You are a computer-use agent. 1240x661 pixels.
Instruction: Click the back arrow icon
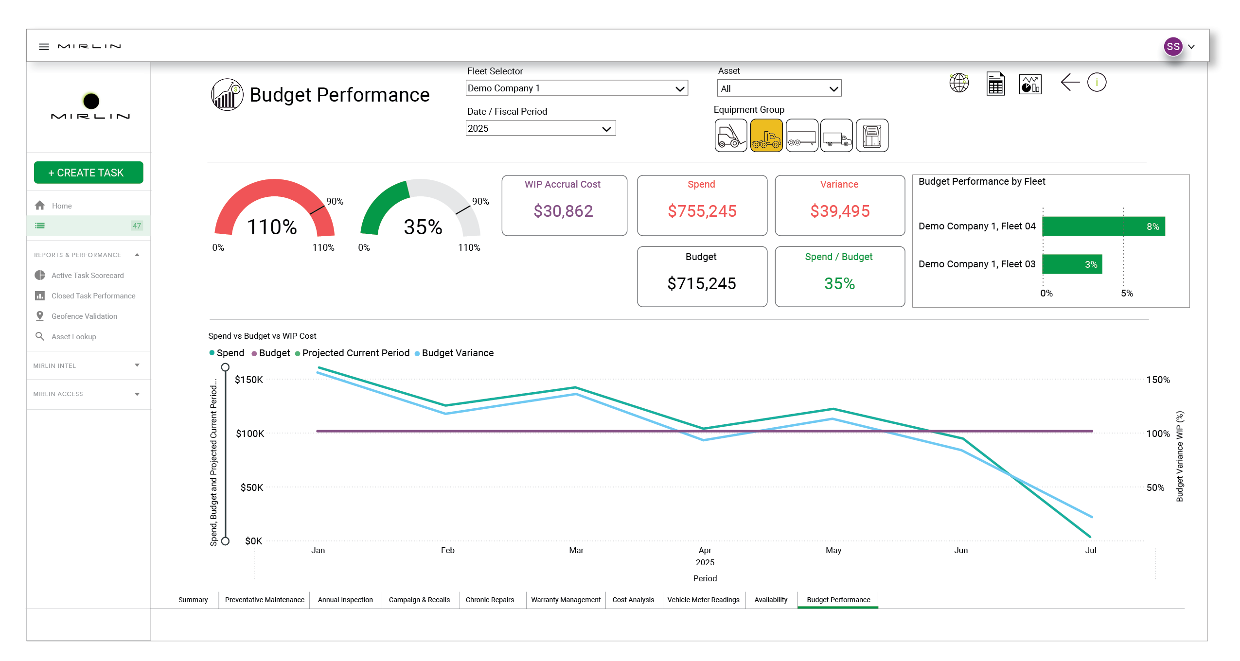1069,83
